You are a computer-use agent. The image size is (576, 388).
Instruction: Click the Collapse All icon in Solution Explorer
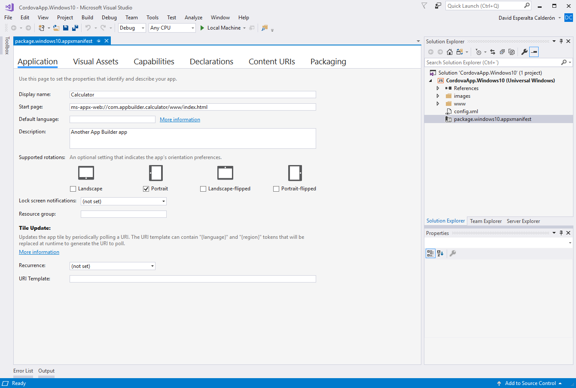coord(502,52)
